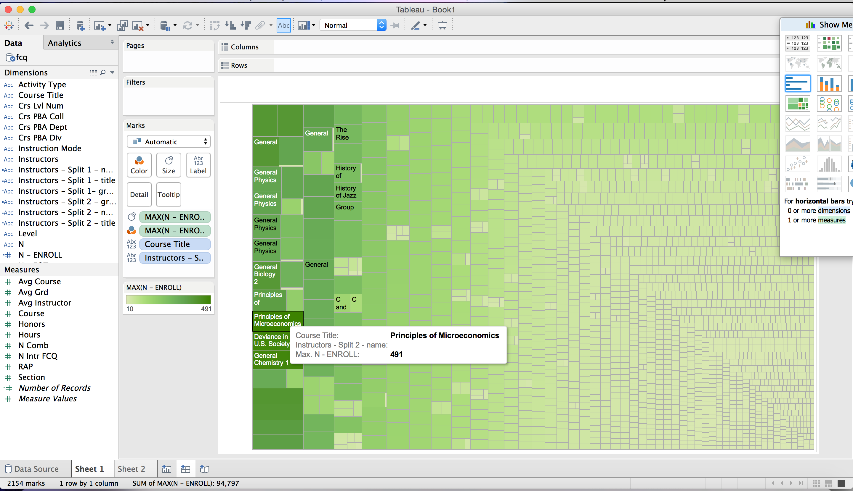Image resolution: width=853 pixels, height=491 pixels.
Task: Switch to Sheet 2 tab
Action: click(131, 469)
